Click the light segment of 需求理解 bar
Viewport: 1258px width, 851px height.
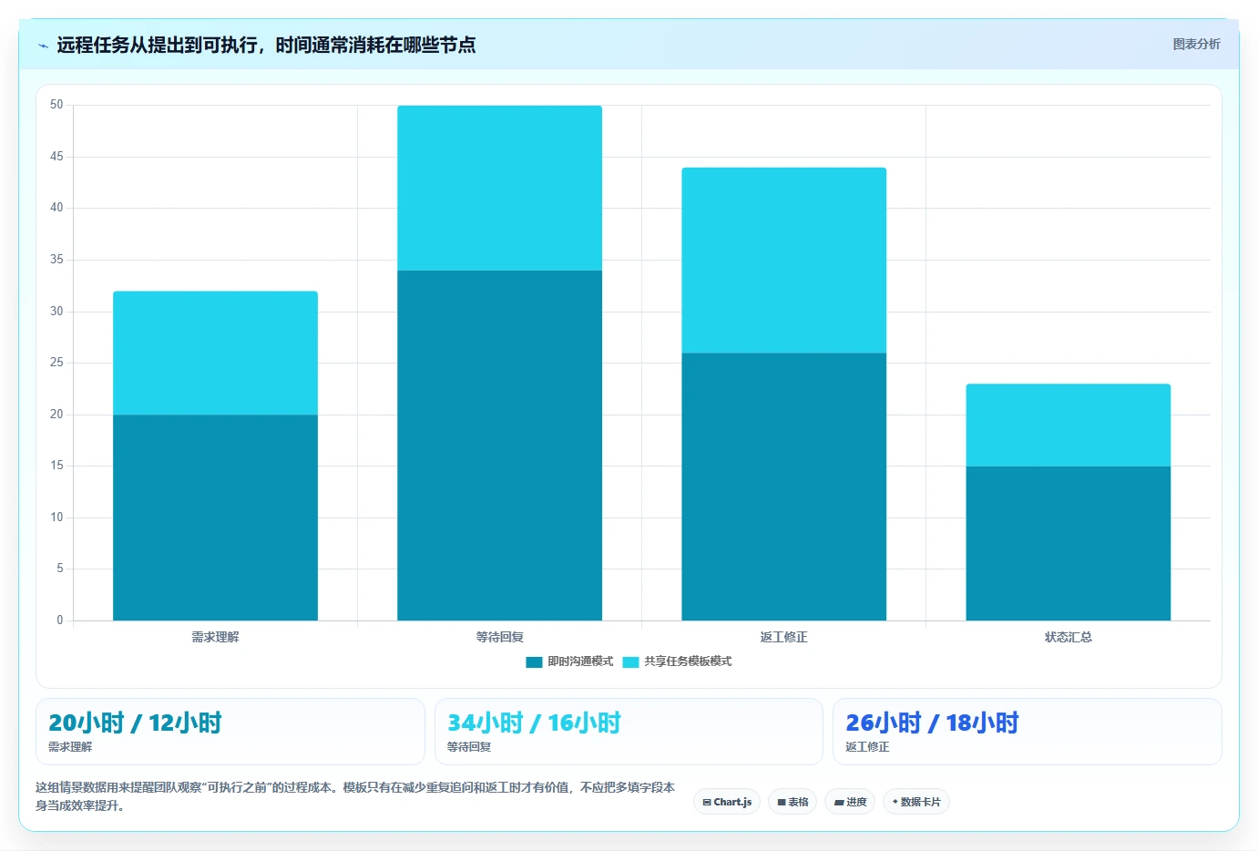click(x=215, y=354)
